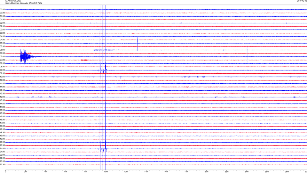Select the "00:00" time row label
Image resolution: width=307 pixels, height=173 pixels.
pyautogui.click(x=2, y=9)
